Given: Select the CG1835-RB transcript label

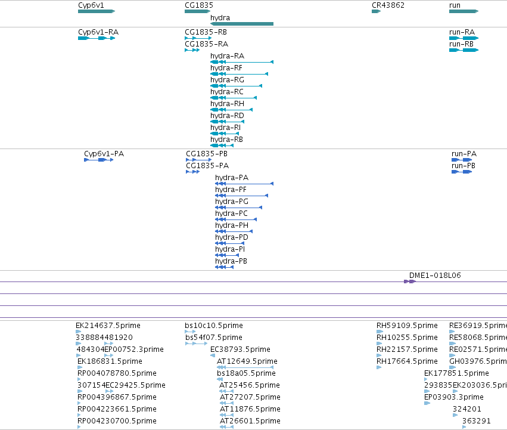Looking at the screenshot, I should point(206,32).
